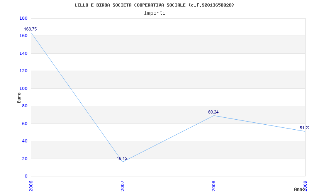This screenshot has height=193, width=309.
Task: Click the 100 y-axis tick label
Action: tap(23, 88)
